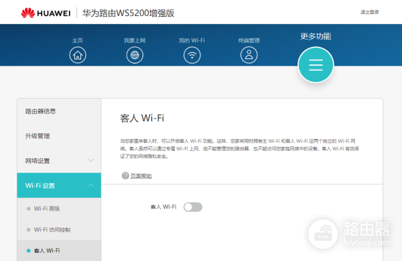
Task: Click the teal 更多功能 menu circle
Action: (316, 64)
